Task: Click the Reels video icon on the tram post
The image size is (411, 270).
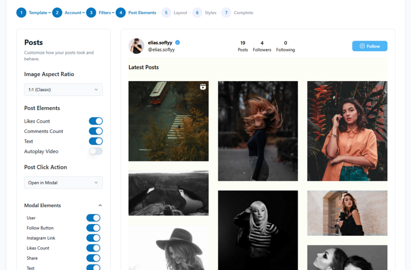Action: click(203, 86)
